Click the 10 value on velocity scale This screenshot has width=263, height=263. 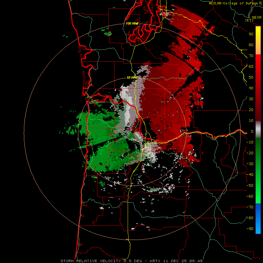pyautogui.click(x=251, y=121)
